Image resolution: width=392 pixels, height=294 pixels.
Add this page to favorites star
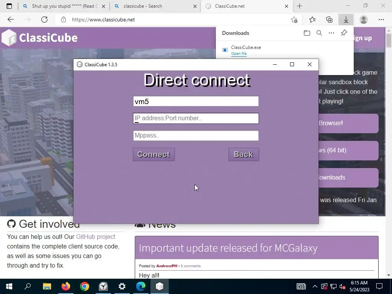[x=294, y=20]
